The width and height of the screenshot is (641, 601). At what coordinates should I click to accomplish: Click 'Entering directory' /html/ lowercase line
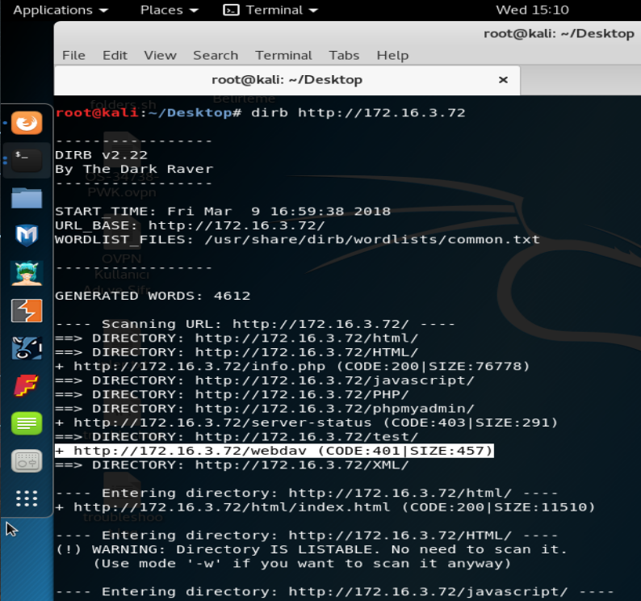(306, 493)
